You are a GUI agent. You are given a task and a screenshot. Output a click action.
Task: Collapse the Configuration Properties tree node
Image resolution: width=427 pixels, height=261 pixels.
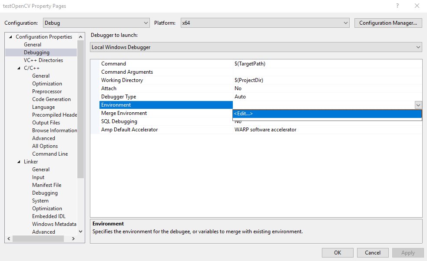point(10,37)
